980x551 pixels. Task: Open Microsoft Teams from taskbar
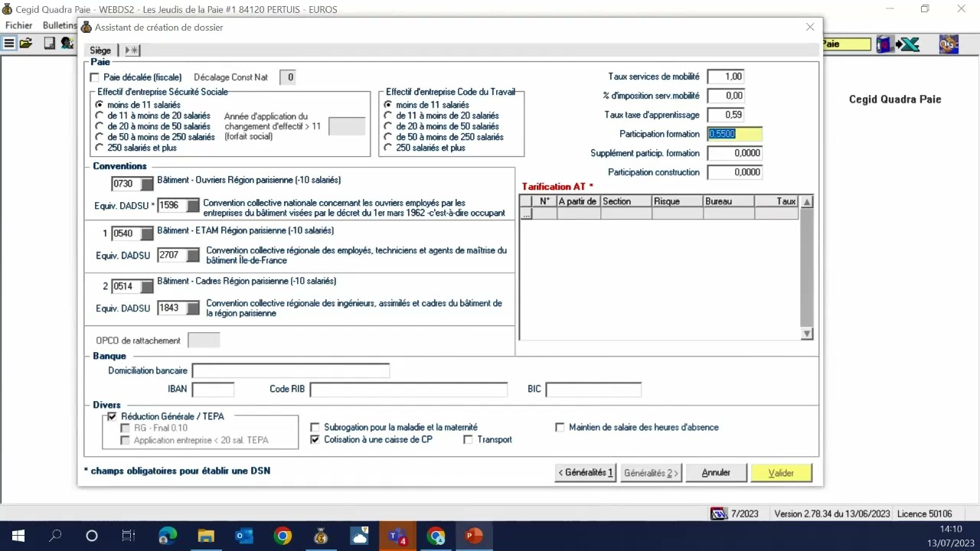coord(397,536)
